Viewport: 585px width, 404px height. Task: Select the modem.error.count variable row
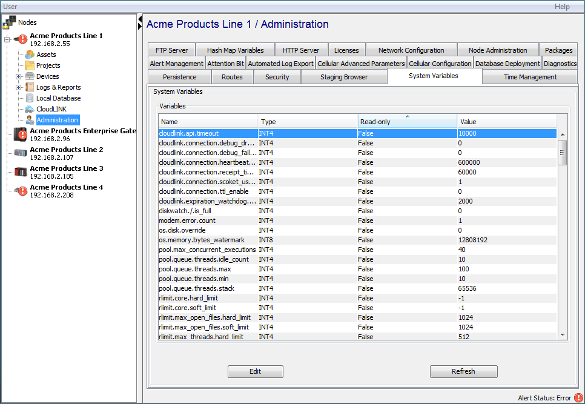point(357,220)
